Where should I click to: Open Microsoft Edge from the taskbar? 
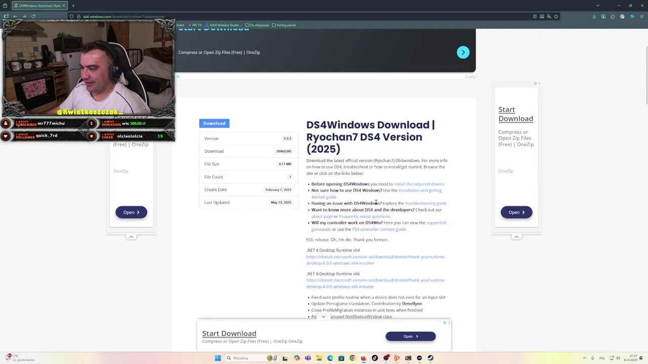[330, 358]
